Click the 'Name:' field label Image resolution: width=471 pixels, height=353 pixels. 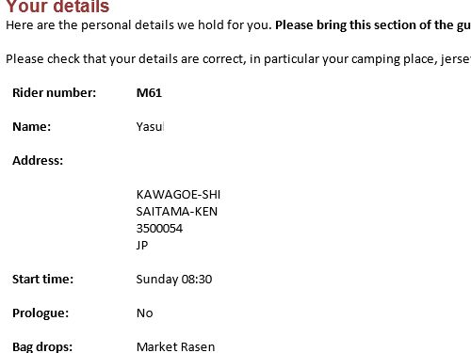pyautogui.click(x=31, y=127)
